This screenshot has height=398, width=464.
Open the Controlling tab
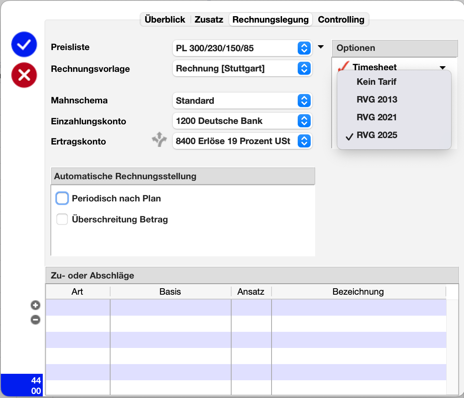coord(341,19)
